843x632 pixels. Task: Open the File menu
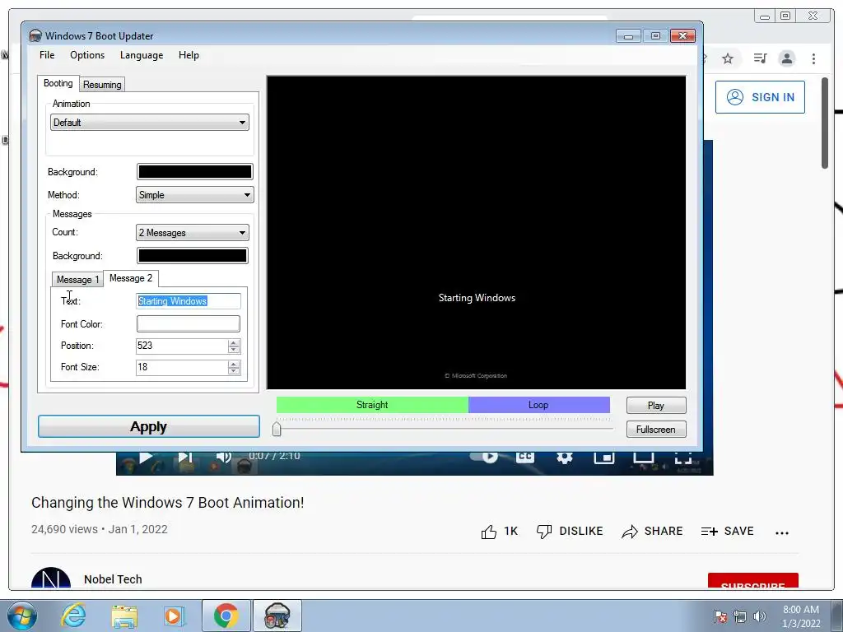point(47,55)
